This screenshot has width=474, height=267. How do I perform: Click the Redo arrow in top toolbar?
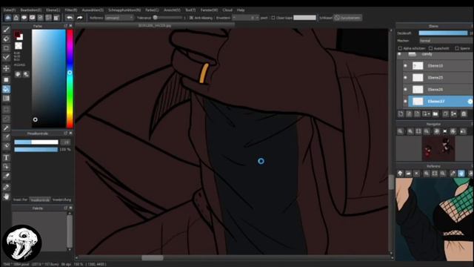pos(79,18)
